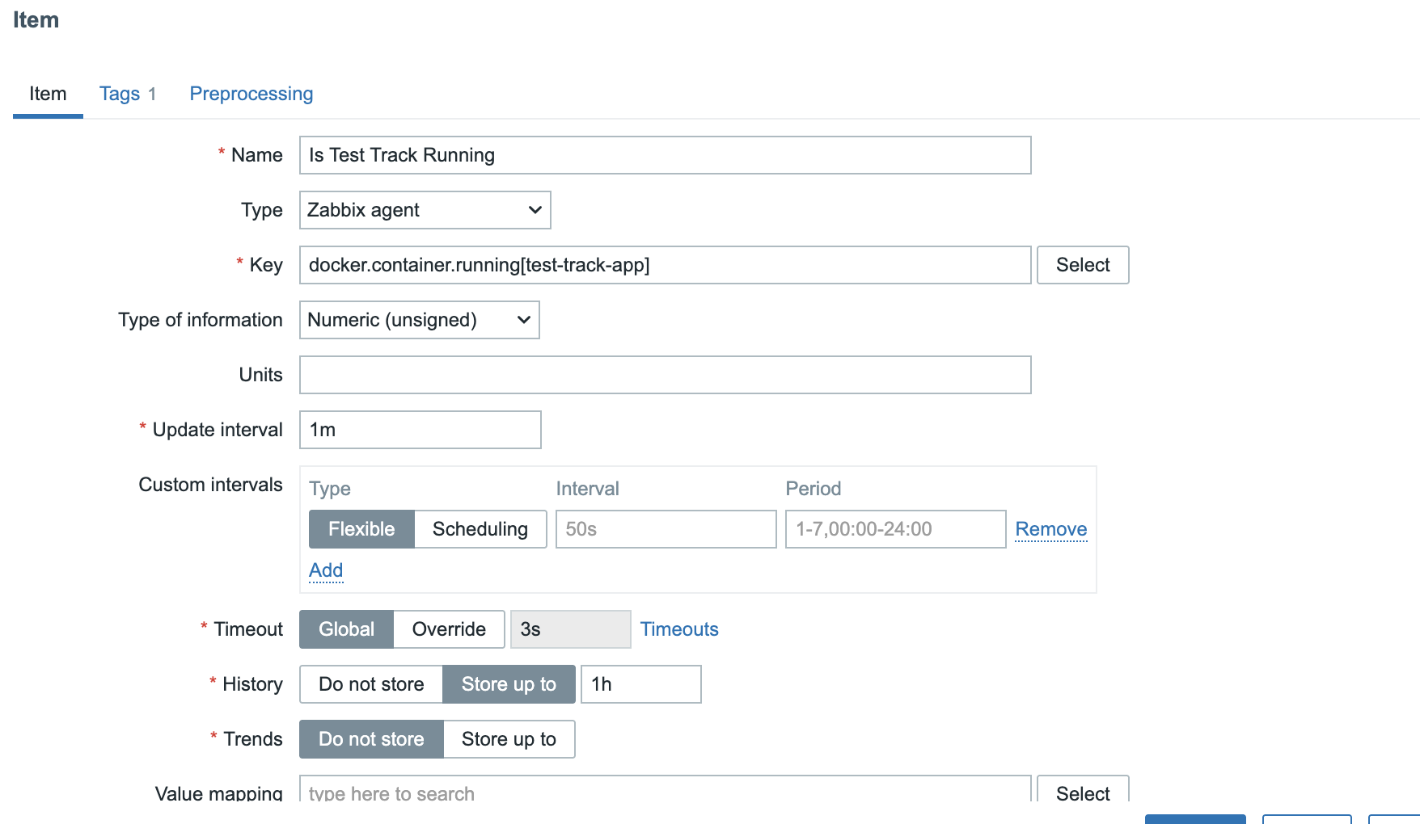
Task: Click the Key input field
Action: [665, 265]
